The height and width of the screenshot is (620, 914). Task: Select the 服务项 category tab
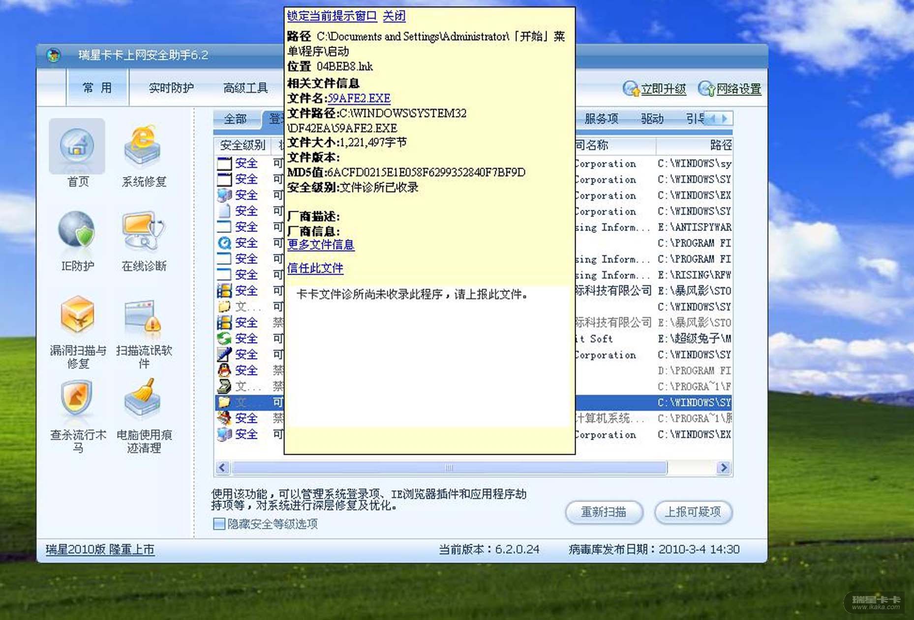point(601,119)
